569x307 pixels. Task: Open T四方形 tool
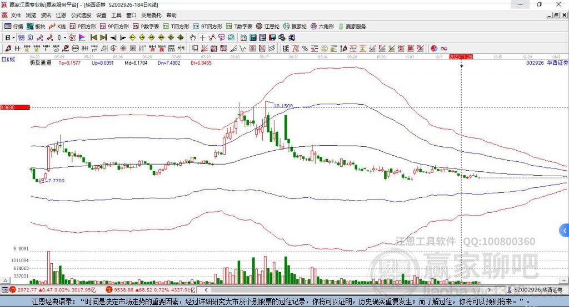pos(176,27)
